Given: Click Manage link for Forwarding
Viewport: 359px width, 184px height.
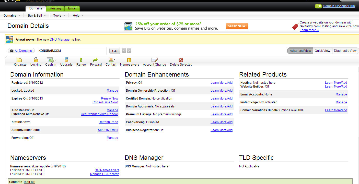Looking at the screenshot, I should pyautogui.click(x=112, y=138).
